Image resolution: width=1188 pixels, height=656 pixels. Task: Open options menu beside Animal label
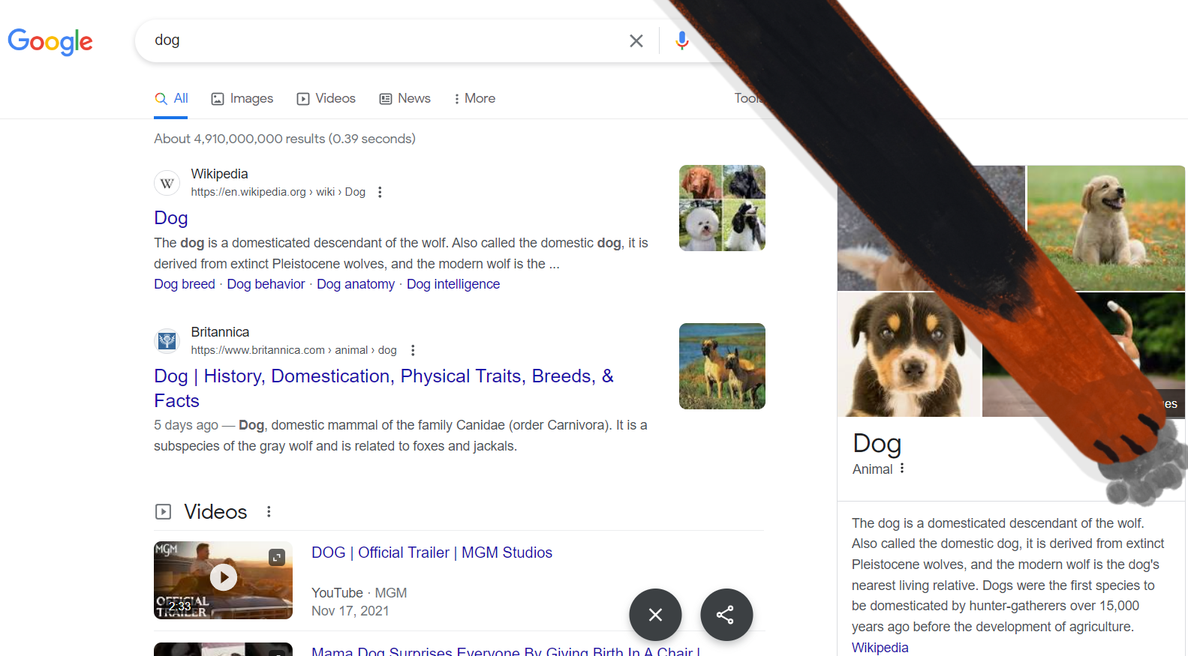[902, 469]
